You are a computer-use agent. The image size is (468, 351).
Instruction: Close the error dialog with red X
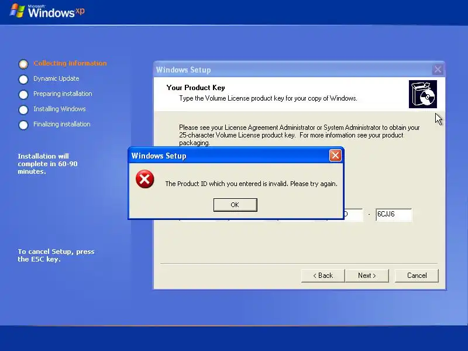pyautogui.click(x=335, y=156)
